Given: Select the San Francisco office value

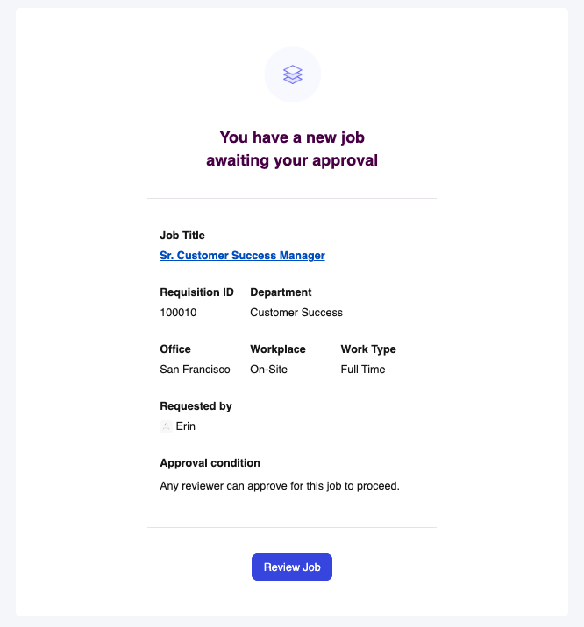Looking at the screenshot, I should click(195, 370).
